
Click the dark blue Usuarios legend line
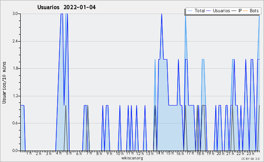pyautogui.click(x=209, y=11)
